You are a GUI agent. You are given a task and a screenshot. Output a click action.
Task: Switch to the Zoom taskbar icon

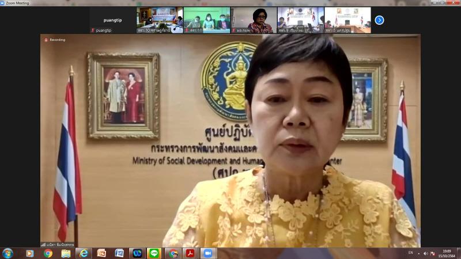[x=208, y=253]
